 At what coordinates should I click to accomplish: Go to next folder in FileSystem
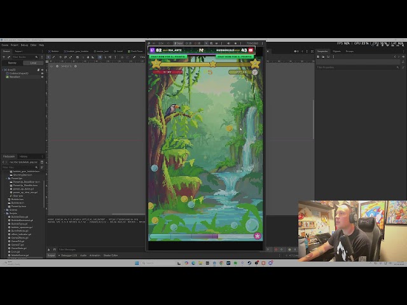coord(7,162)
